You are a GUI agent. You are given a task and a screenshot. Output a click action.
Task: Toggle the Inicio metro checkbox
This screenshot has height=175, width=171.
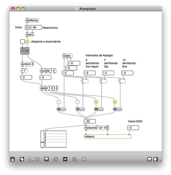coord(27,27)
